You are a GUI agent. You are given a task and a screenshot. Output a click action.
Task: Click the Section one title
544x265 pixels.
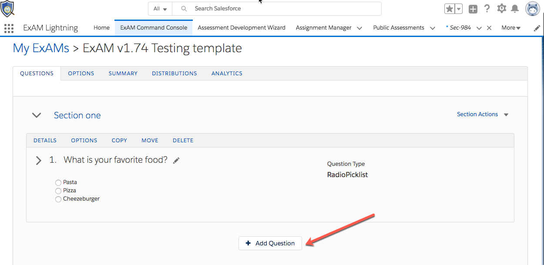[x=77, y=115]
